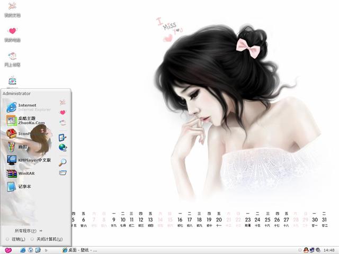Click the Run folder icon in the Start menu
Screen dimensions: 339x254
pyautogui.click(x=63, y=173)
